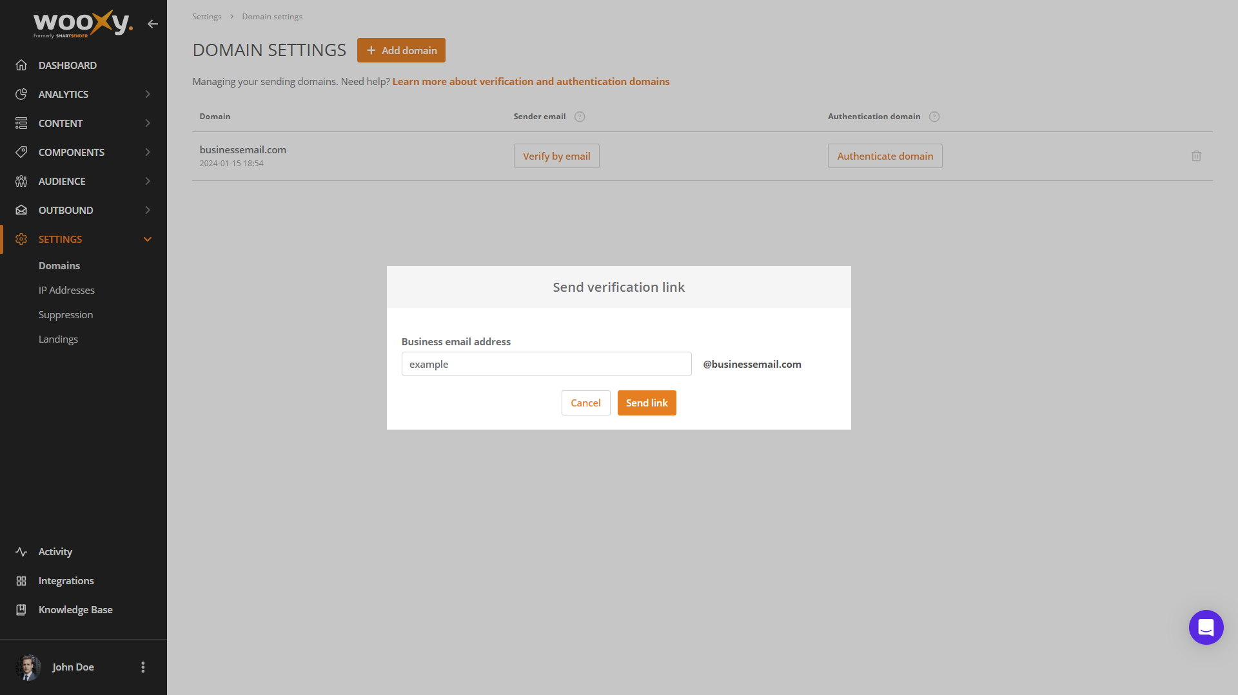The image size is (1238, 695).
Task: Open the Suppression settings page
Action: pyautogui.click(x=66, y=314)
